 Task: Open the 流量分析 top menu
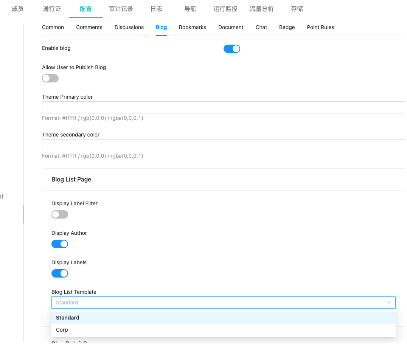(261, 9)
